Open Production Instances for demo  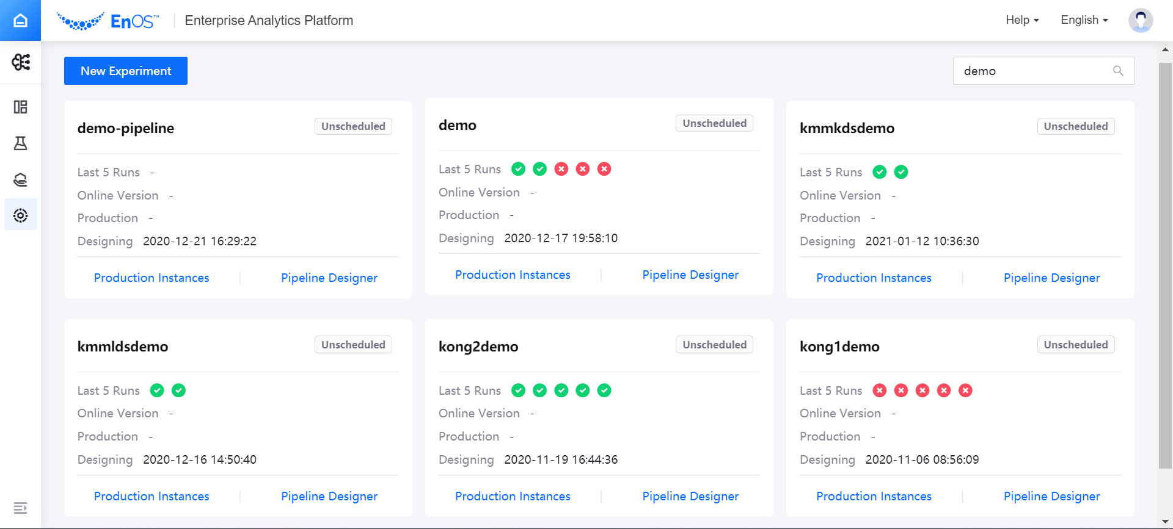[513, 275]
